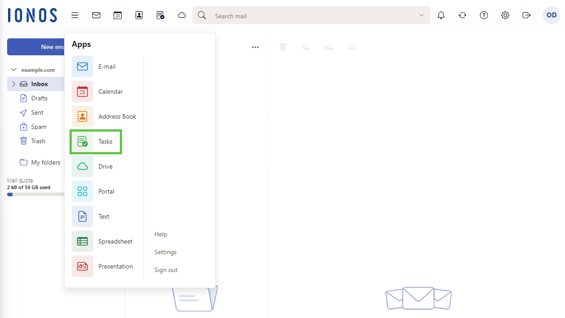Collapse the example.com account section
This screenshot has width=565, height=318.
tap(14, 70)
